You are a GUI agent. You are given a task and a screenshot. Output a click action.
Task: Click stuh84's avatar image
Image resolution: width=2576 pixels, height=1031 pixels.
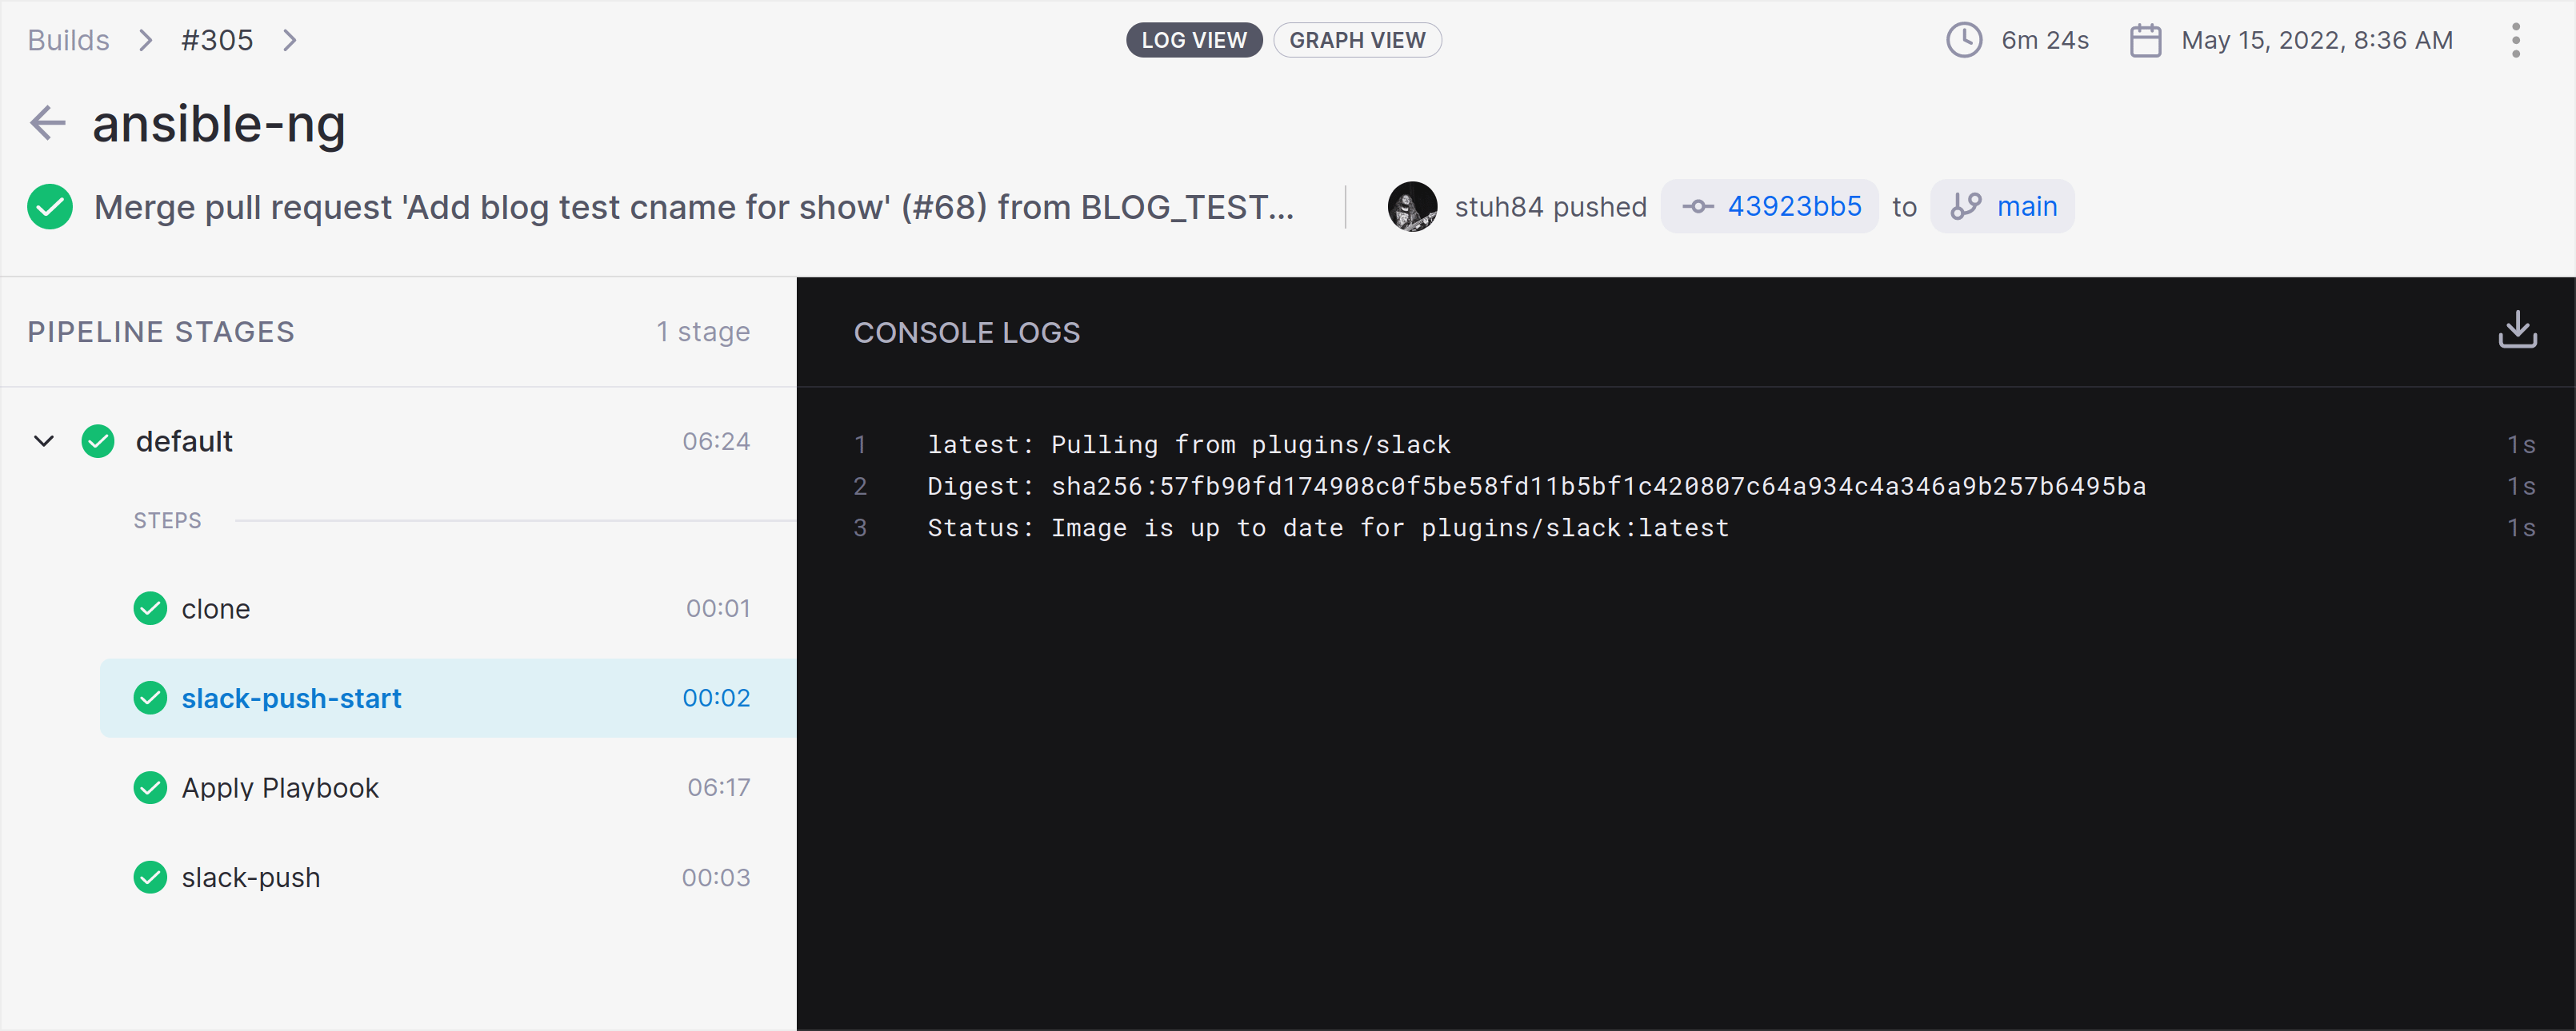coord(1411,206)
